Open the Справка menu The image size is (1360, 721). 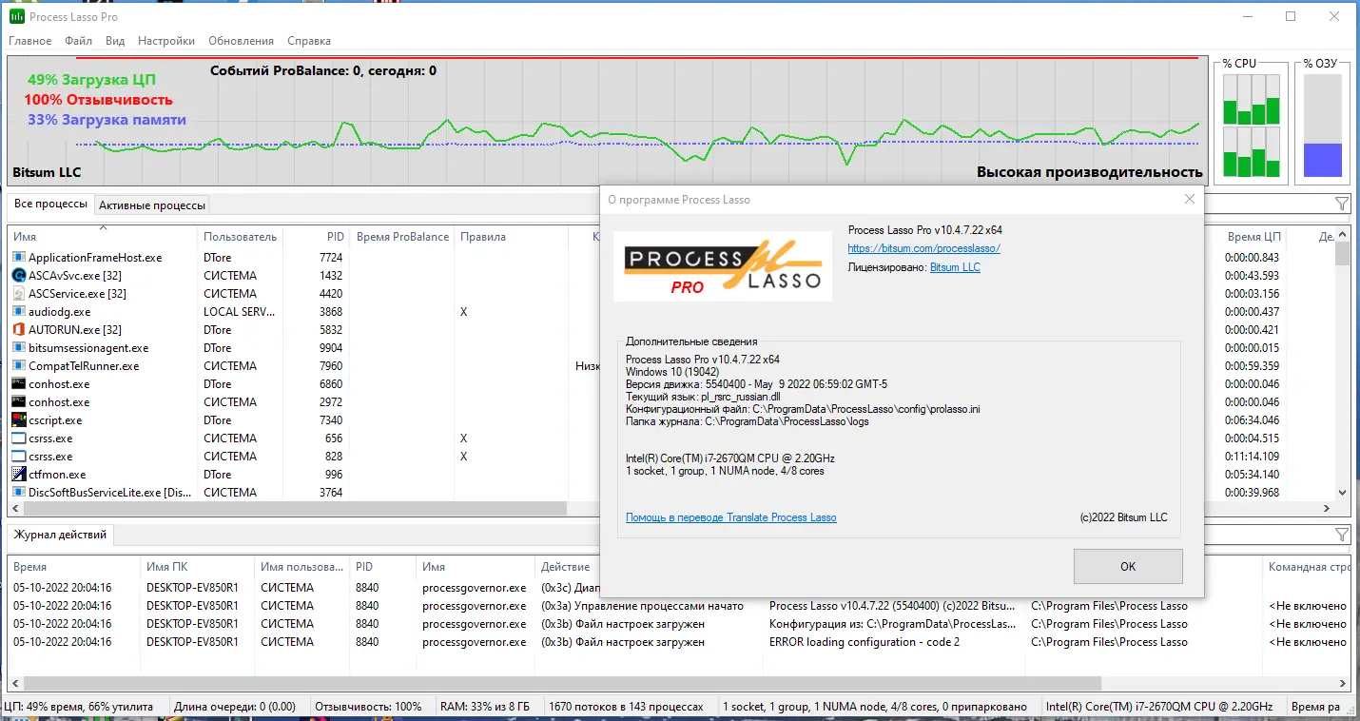[x=309, y=41]
